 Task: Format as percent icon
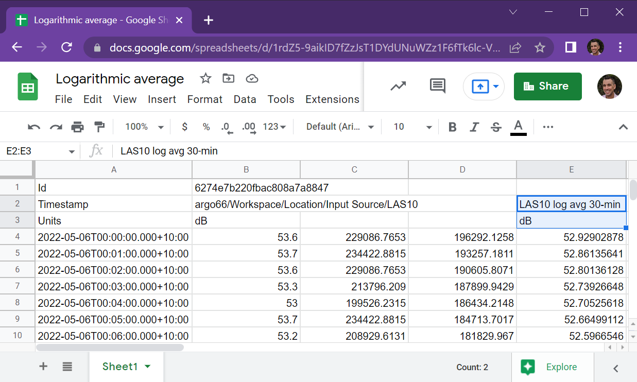206,127
